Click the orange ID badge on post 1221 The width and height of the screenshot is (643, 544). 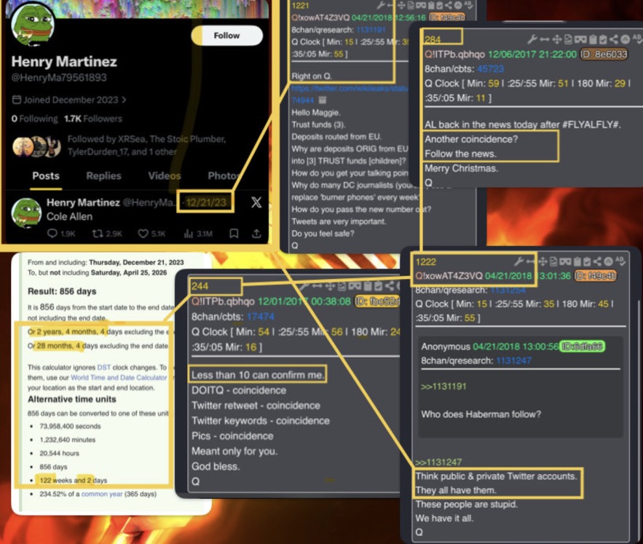click(447, 17)
